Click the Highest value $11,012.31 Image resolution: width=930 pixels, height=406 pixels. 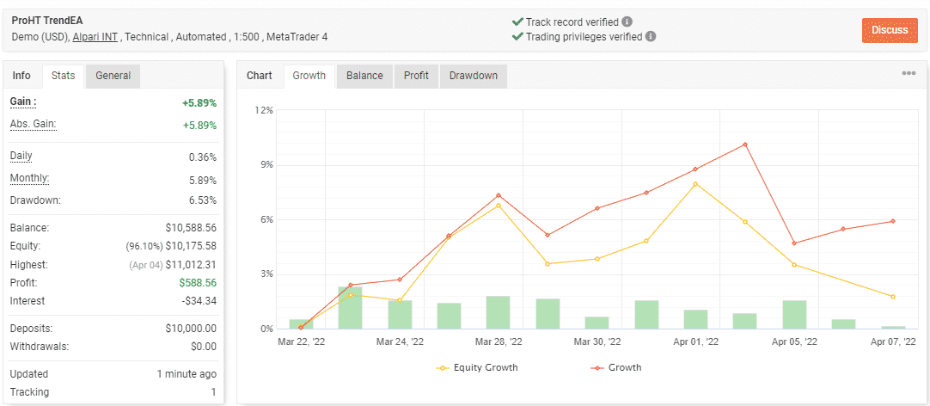click(x=191, y=265)
